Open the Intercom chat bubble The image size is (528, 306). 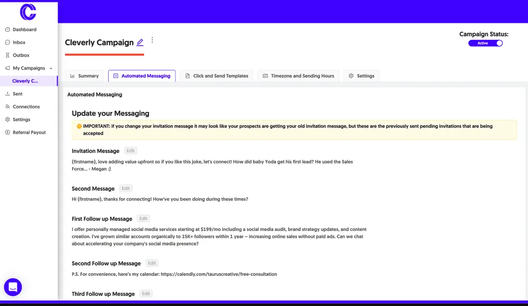(x=13, y=287)
